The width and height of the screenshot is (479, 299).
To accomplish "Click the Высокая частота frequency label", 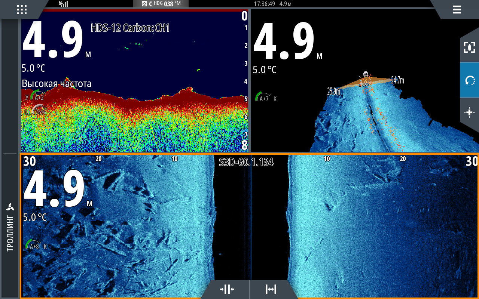I will (x=56, y=84).
